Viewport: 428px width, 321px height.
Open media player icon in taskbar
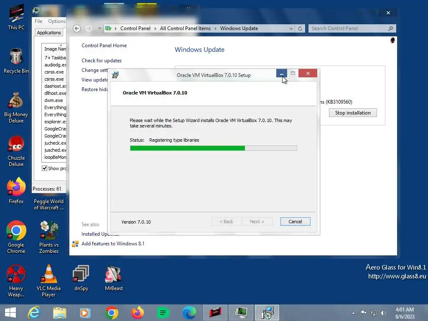coord(85,313)
